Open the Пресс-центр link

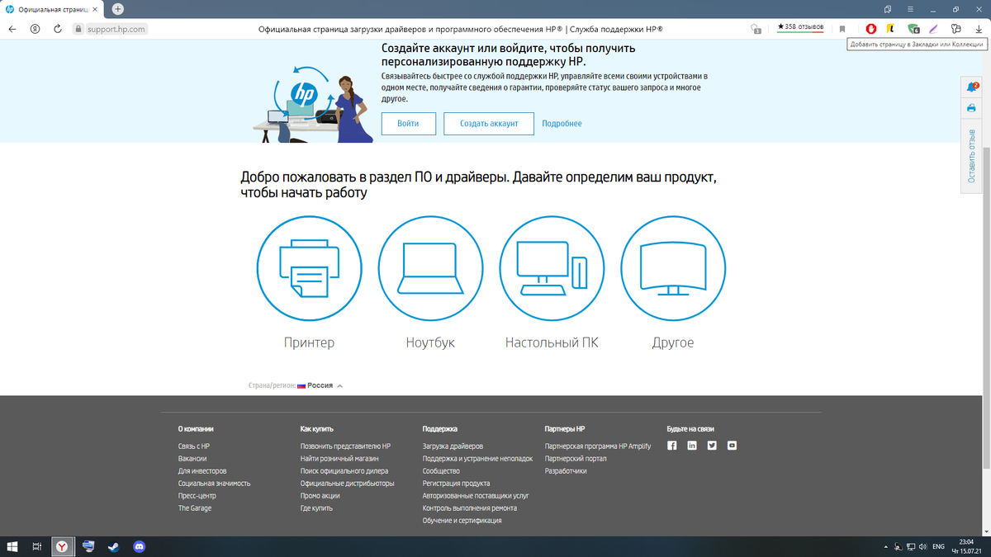pos(197,496)
